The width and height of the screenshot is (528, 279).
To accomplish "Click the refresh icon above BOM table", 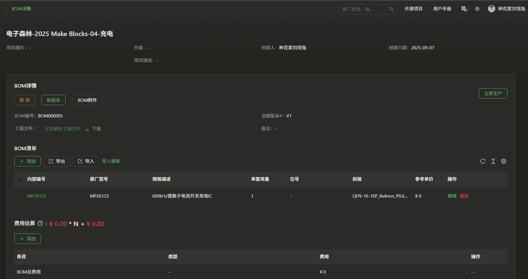I will (483, 161).
